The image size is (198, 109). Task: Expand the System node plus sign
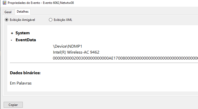click(x=12, y=33)
